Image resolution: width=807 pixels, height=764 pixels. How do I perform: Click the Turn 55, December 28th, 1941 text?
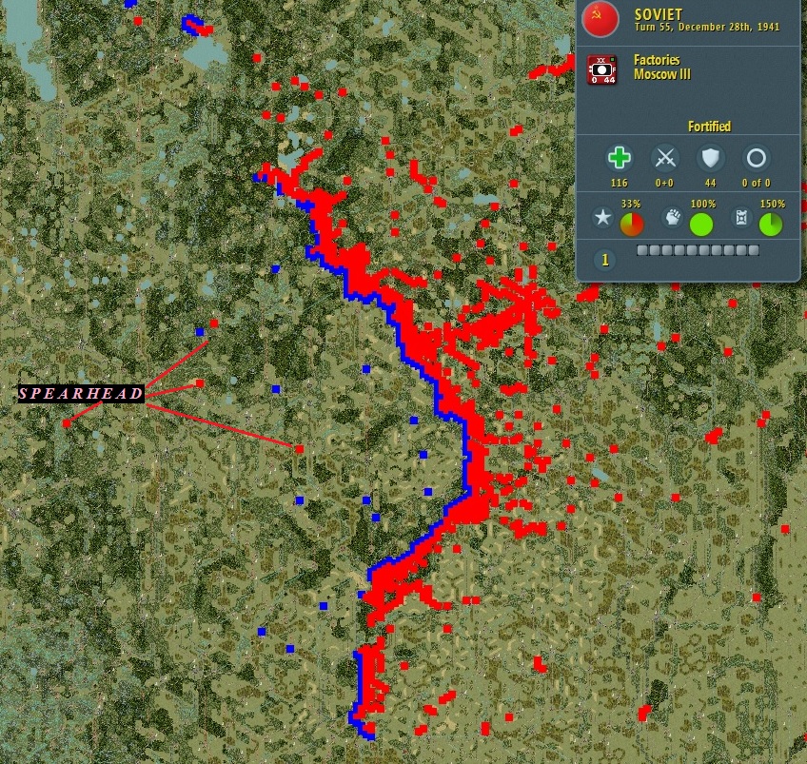pyautogui.click(x=707, y=28)
